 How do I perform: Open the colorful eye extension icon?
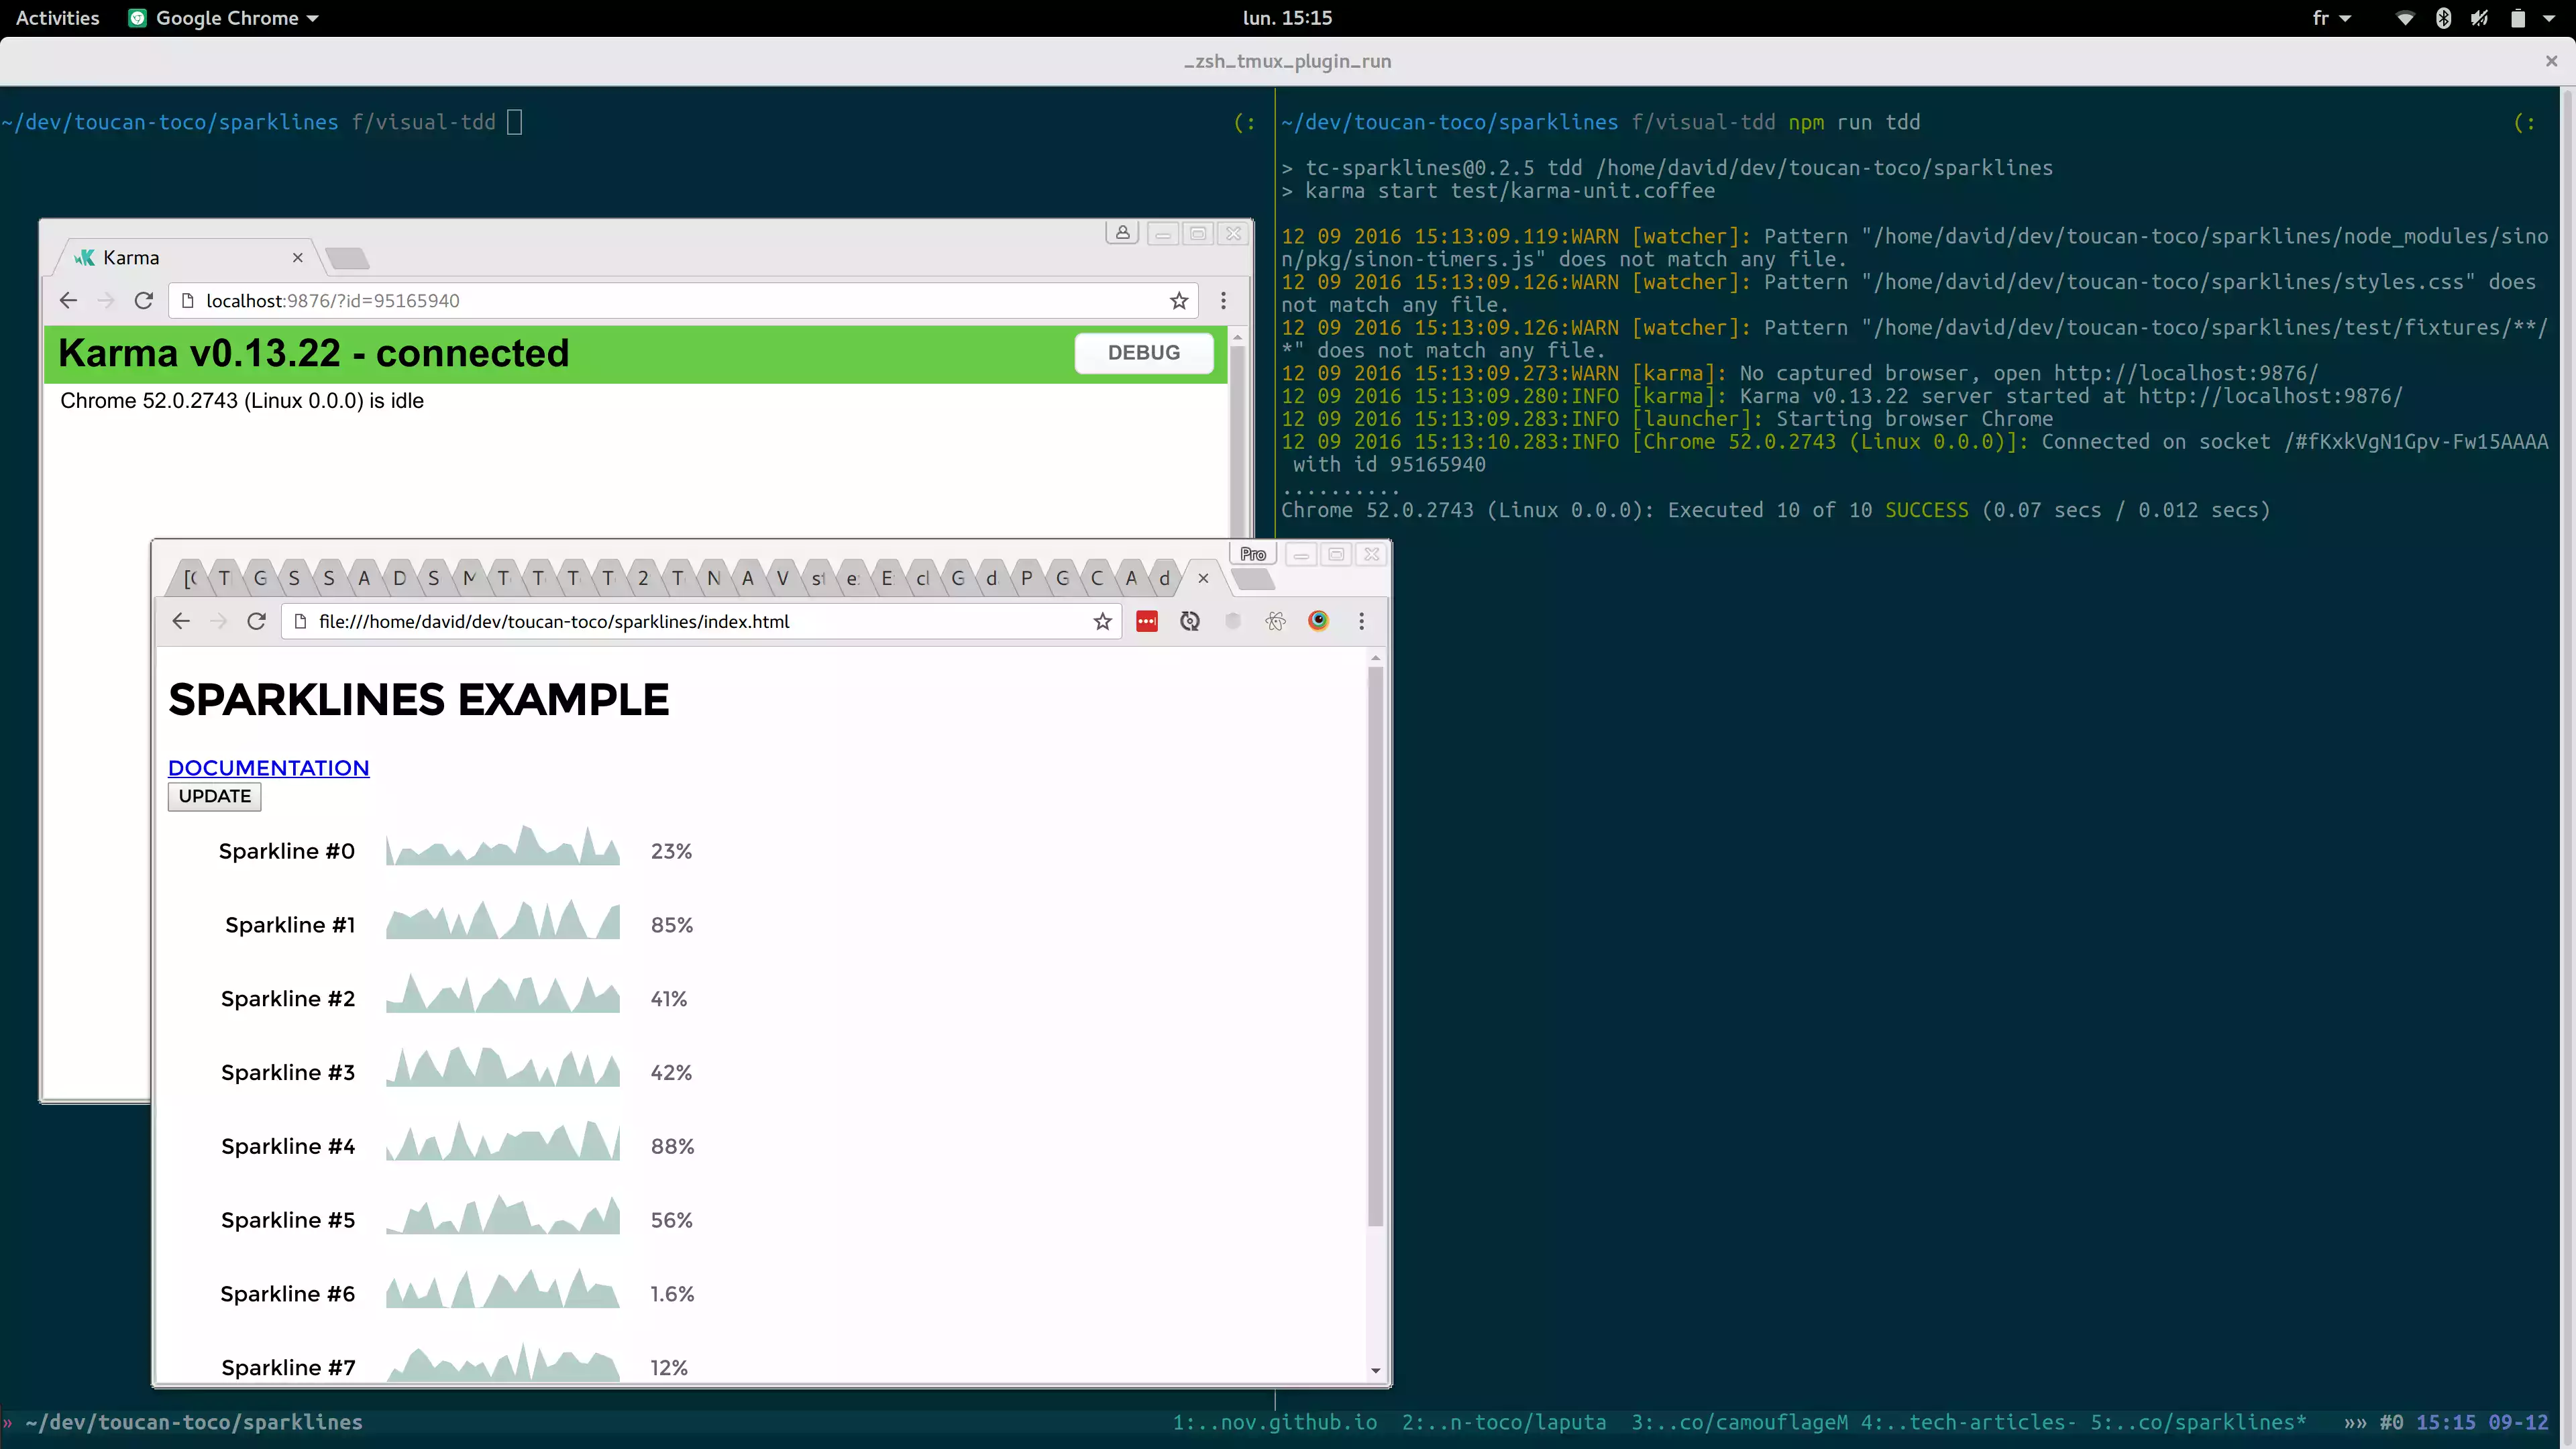point(1318,621)
